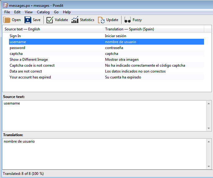Toggle the Fuzzy glasses icon
This screenshot has width=213, height=178.
tap(127, 20)
